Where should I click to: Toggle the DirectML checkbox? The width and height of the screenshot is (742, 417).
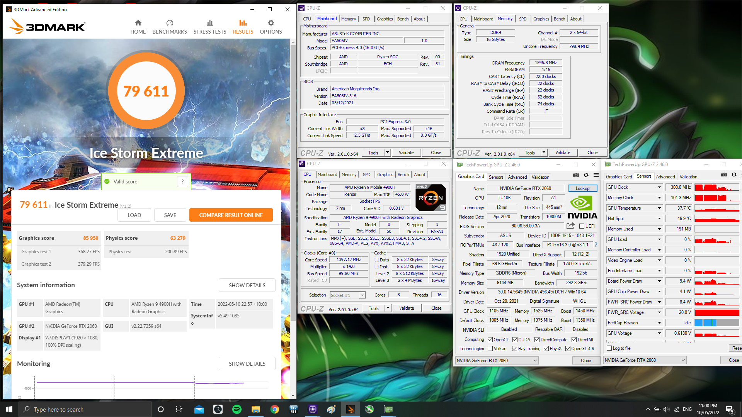coord(574,340)
